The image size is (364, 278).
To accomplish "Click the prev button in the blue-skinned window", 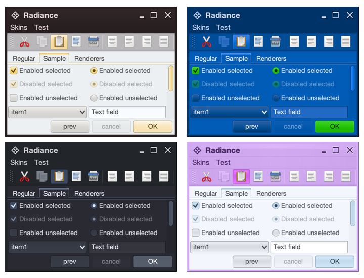I will [252, 126].
